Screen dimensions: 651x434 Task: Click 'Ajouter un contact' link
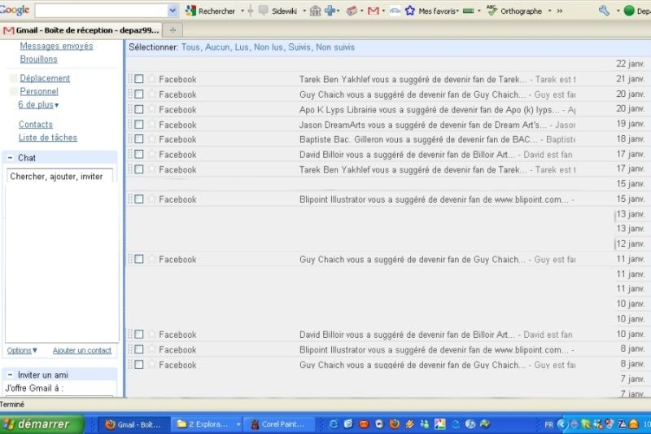(82, 350)
